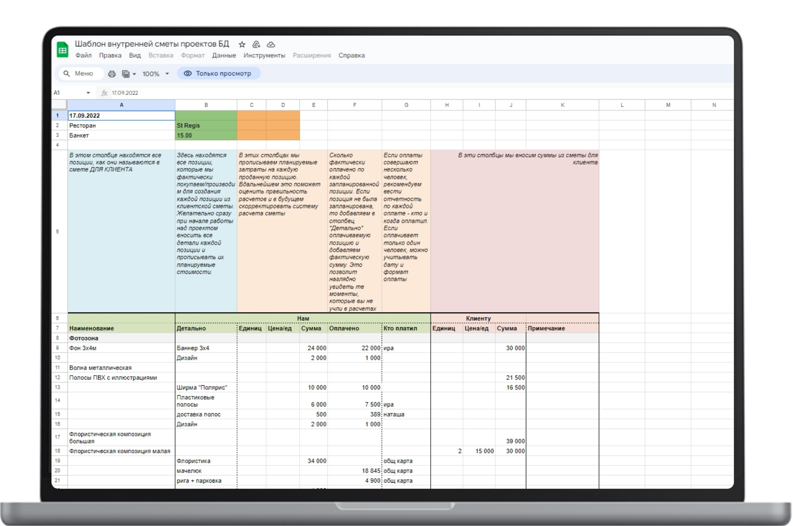Select the Банкет cell

[x=121, y=135]
